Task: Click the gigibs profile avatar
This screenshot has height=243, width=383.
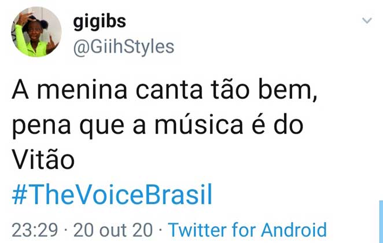Action: (x=36, y=32)
